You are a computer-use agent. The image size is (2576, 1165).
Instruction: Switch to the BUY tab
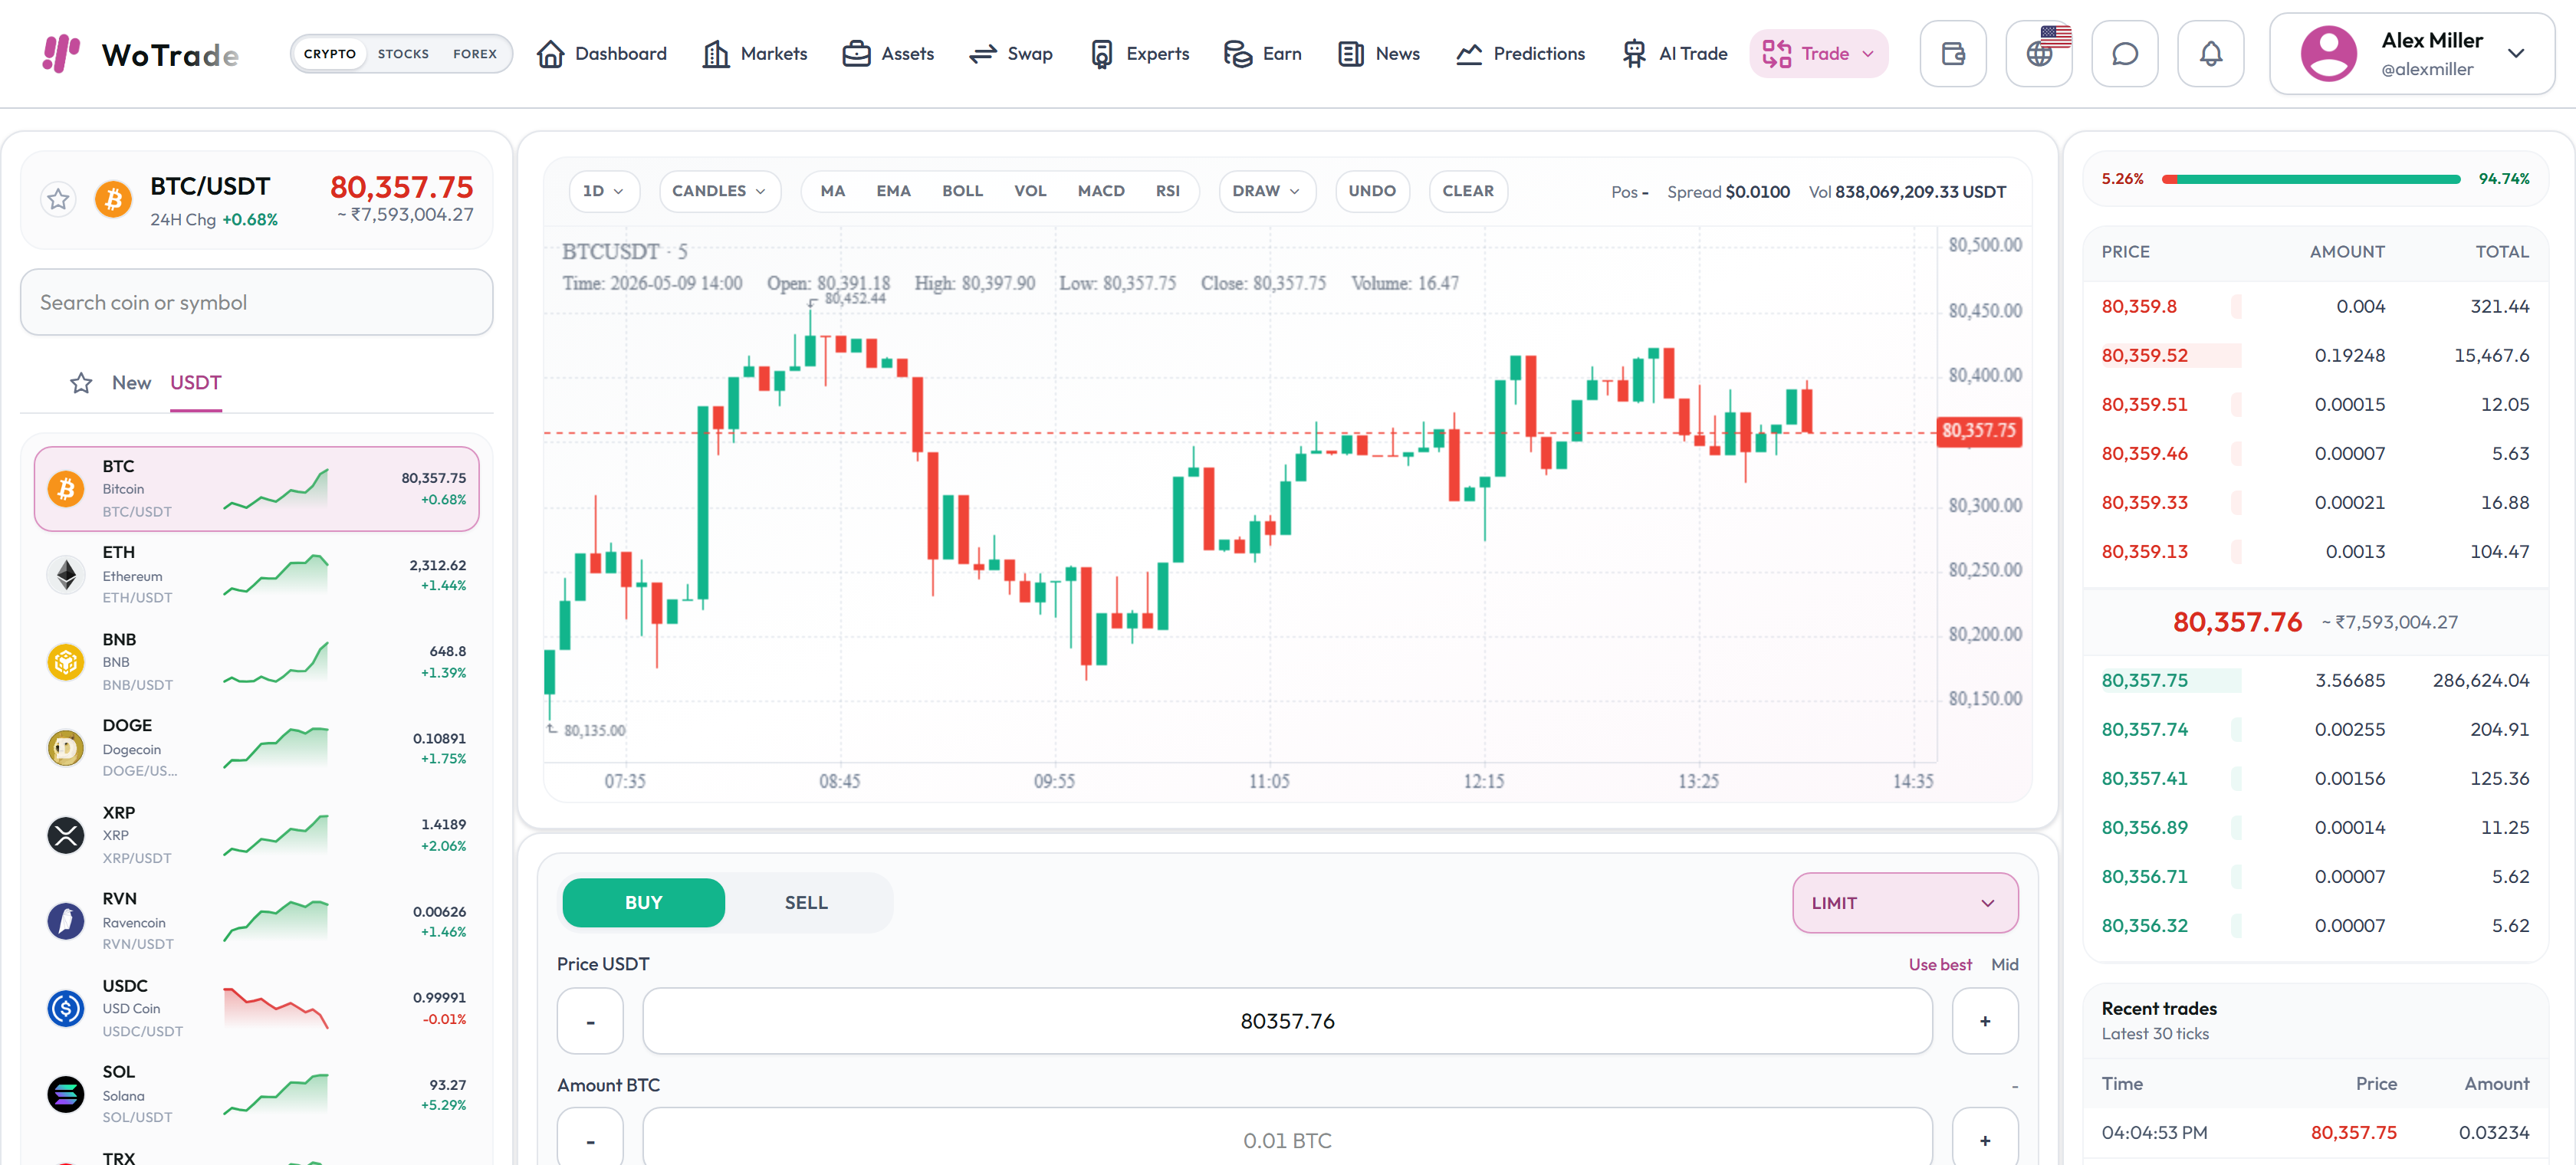click(643, 903)
